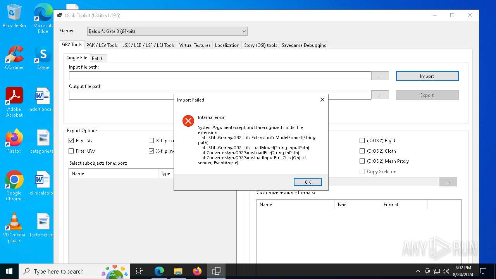The height and width of the screenshot is (279, 496).
Task: Toggle X-flip skeletons checkbox
Action: coord(152,141)
